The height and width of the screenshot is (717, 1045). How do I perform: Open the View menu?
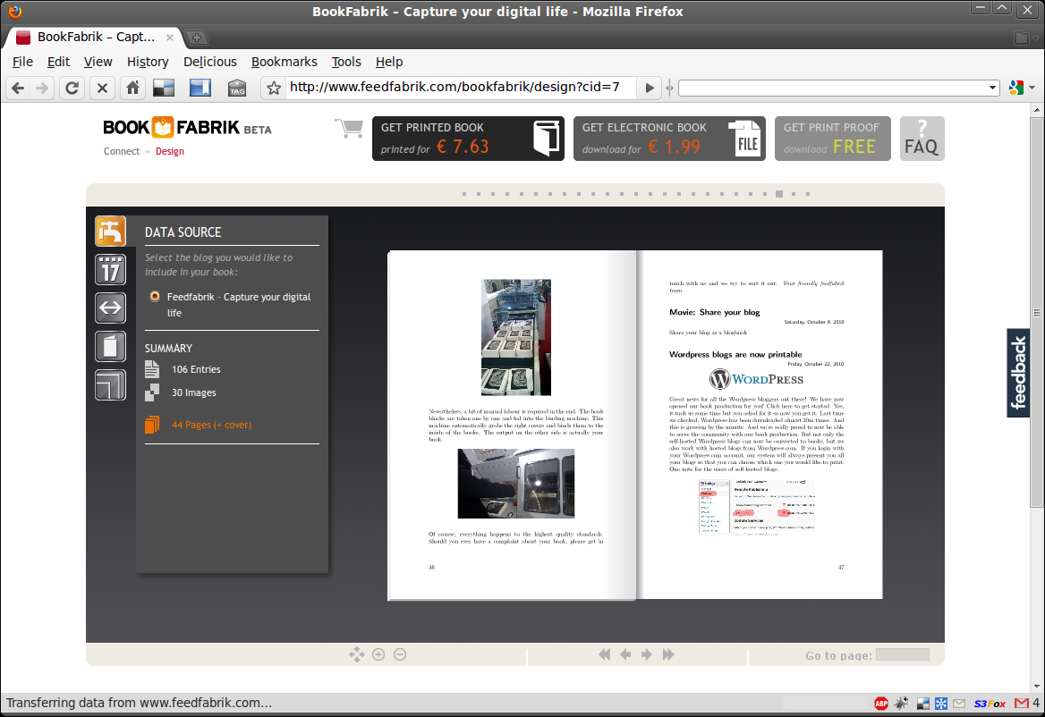click(x=98, y=62)
